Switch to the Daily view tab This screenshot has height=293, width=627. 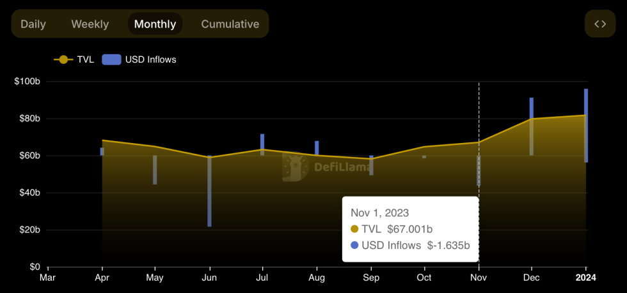(x=33, y=24)
